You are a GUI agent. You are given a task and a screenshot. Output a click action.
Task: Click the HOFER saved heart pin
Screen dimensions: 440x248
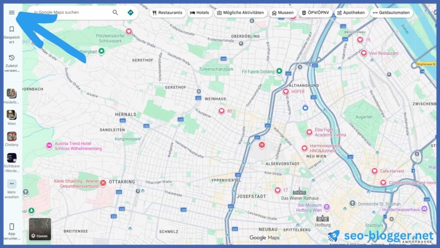pos(286,91)
